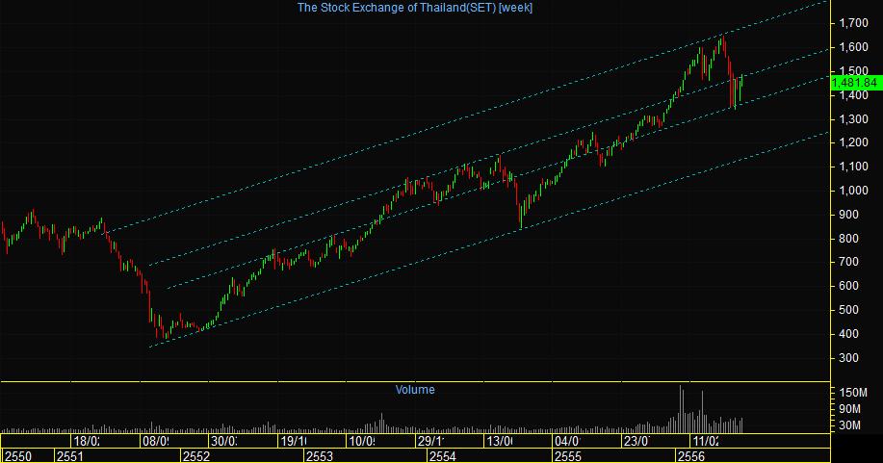Click the 10/0 date marker on time axis
Viewport: 883px width, 463px height.
[361, 441]
